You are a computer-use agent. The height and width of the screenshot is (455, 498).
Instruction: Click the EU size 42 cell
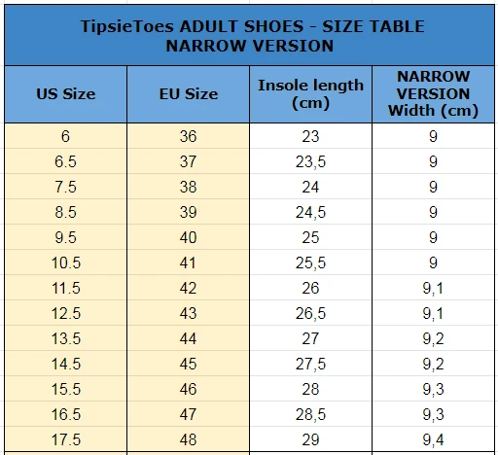click(x=189, y=288)
